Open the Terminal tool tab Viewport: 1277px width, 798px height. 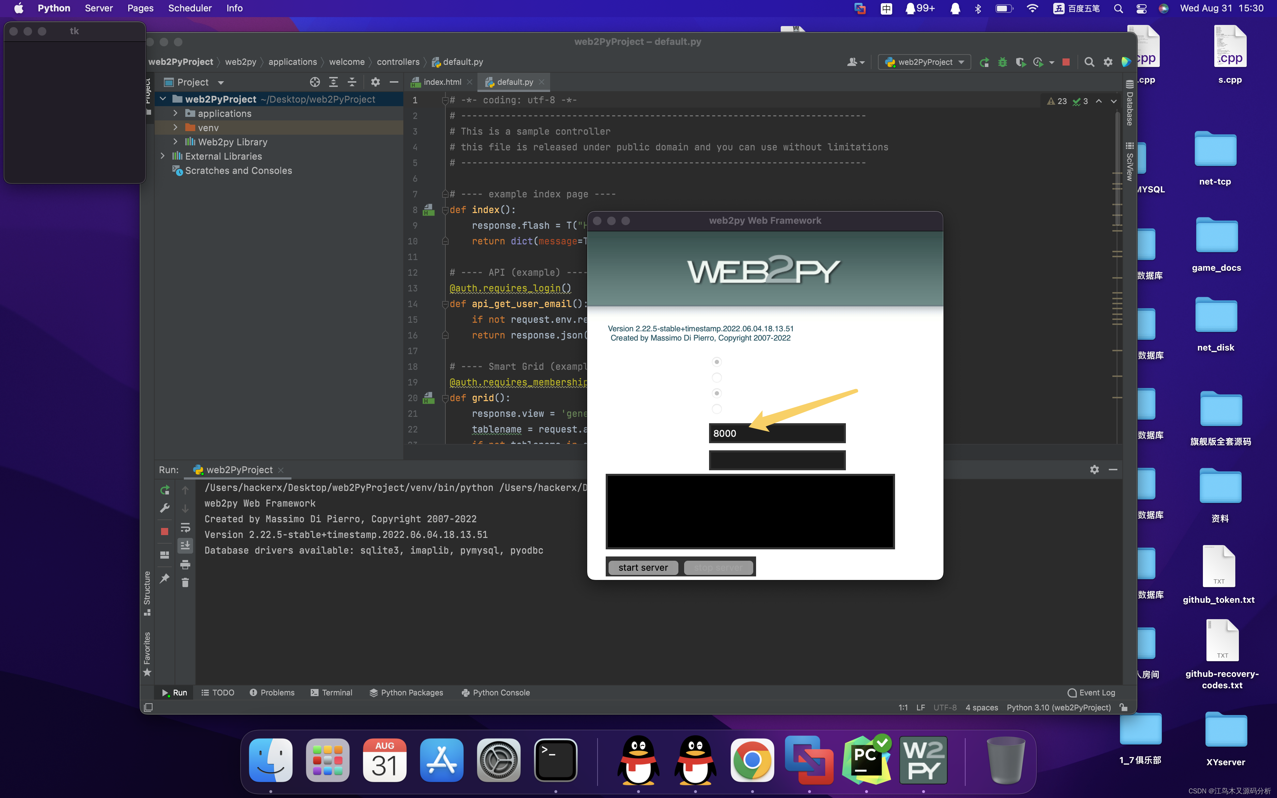(x=331, y=693)
